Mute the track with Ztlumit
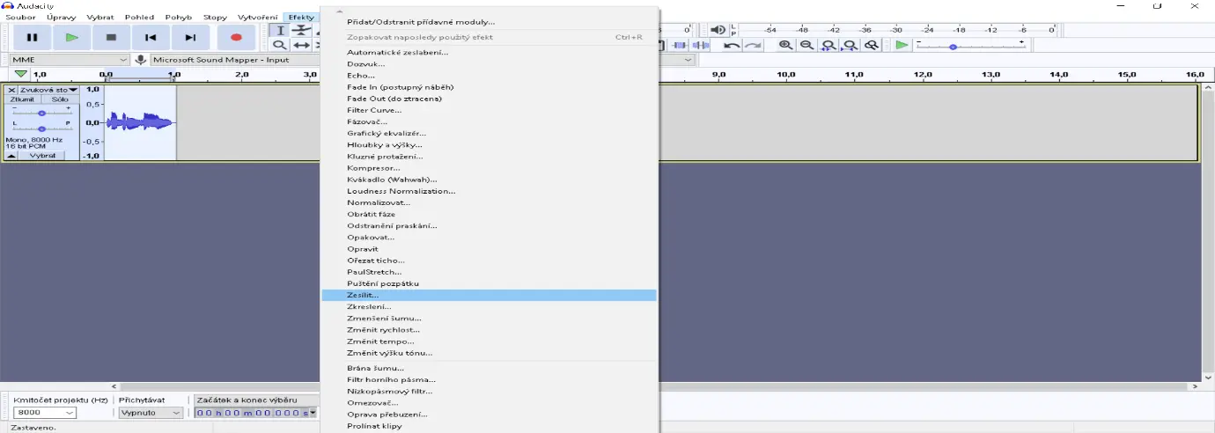 (22, 99)
